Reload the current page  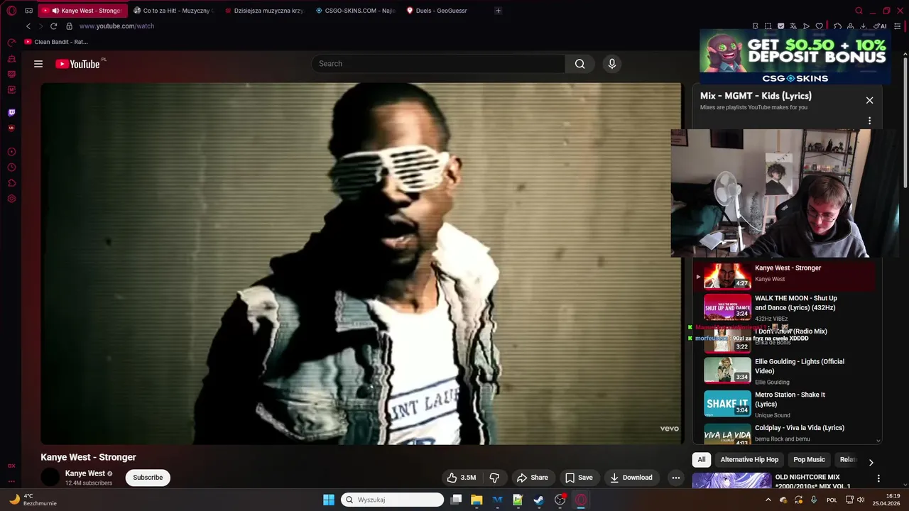(53, 26)
